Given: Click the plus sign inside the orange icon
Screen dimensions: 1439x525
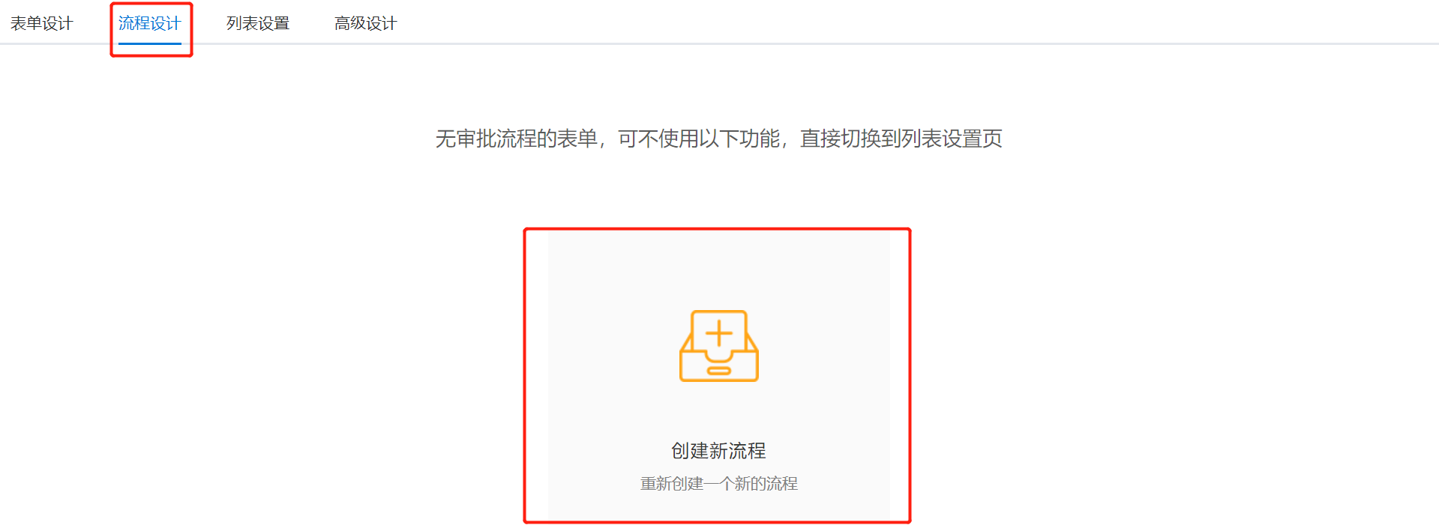Looking at the screenshot, I should 718,333.
